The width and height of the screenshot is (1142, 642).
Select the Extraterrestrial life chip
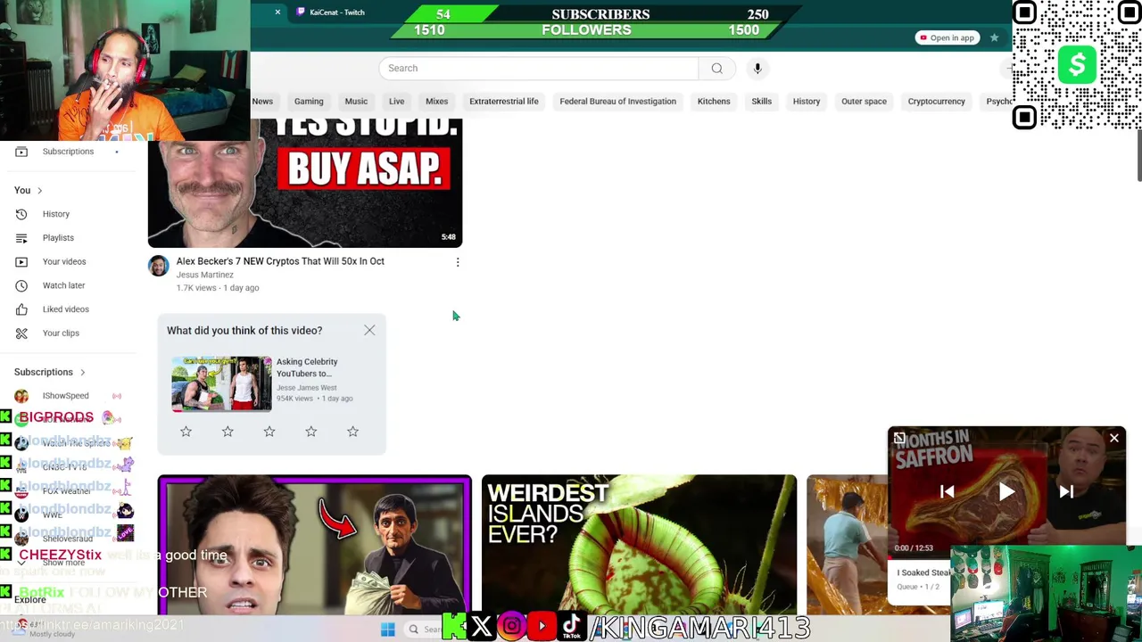[x=504, y=102]
